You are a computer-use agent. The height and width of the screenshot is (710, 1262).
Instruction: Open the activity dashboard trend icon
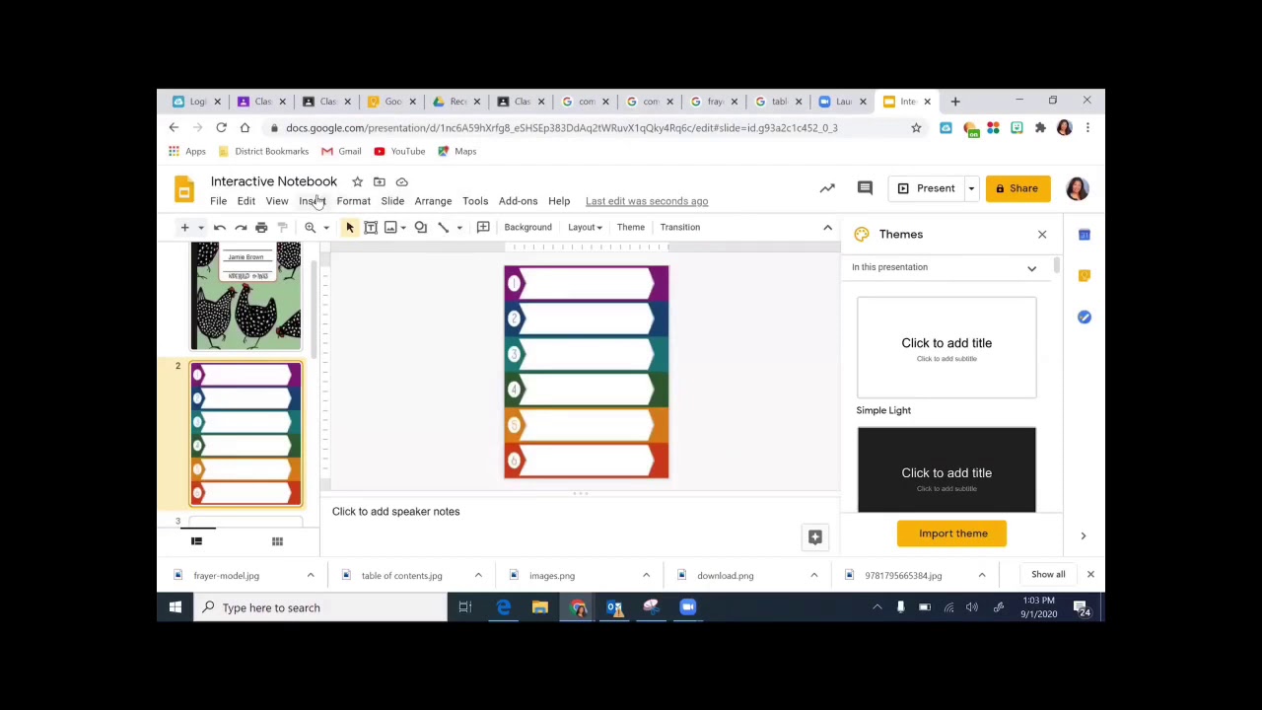point(827,188)
